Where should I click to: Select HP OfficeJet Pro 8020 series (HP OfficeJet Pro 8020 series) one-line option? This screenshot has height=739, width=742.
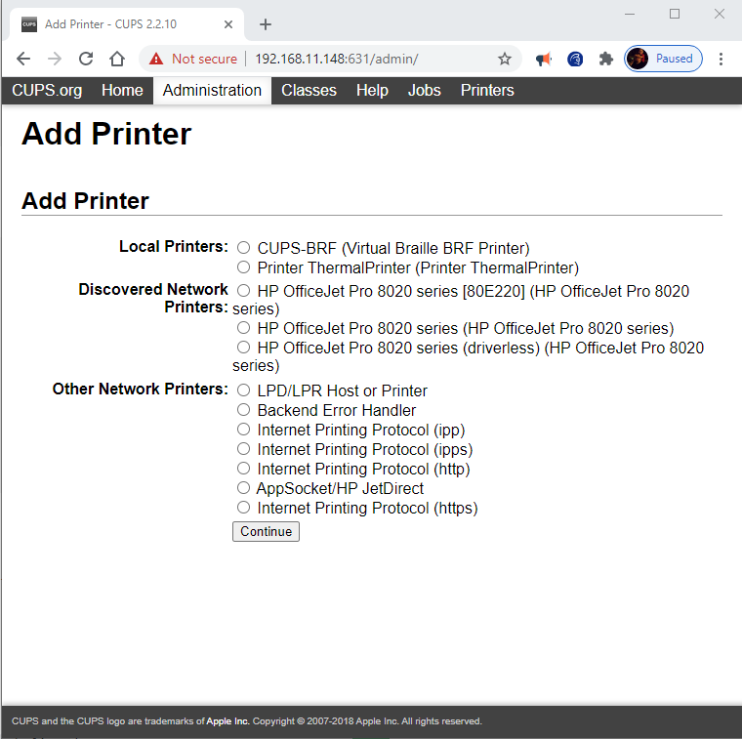click(x=243, y=327)
